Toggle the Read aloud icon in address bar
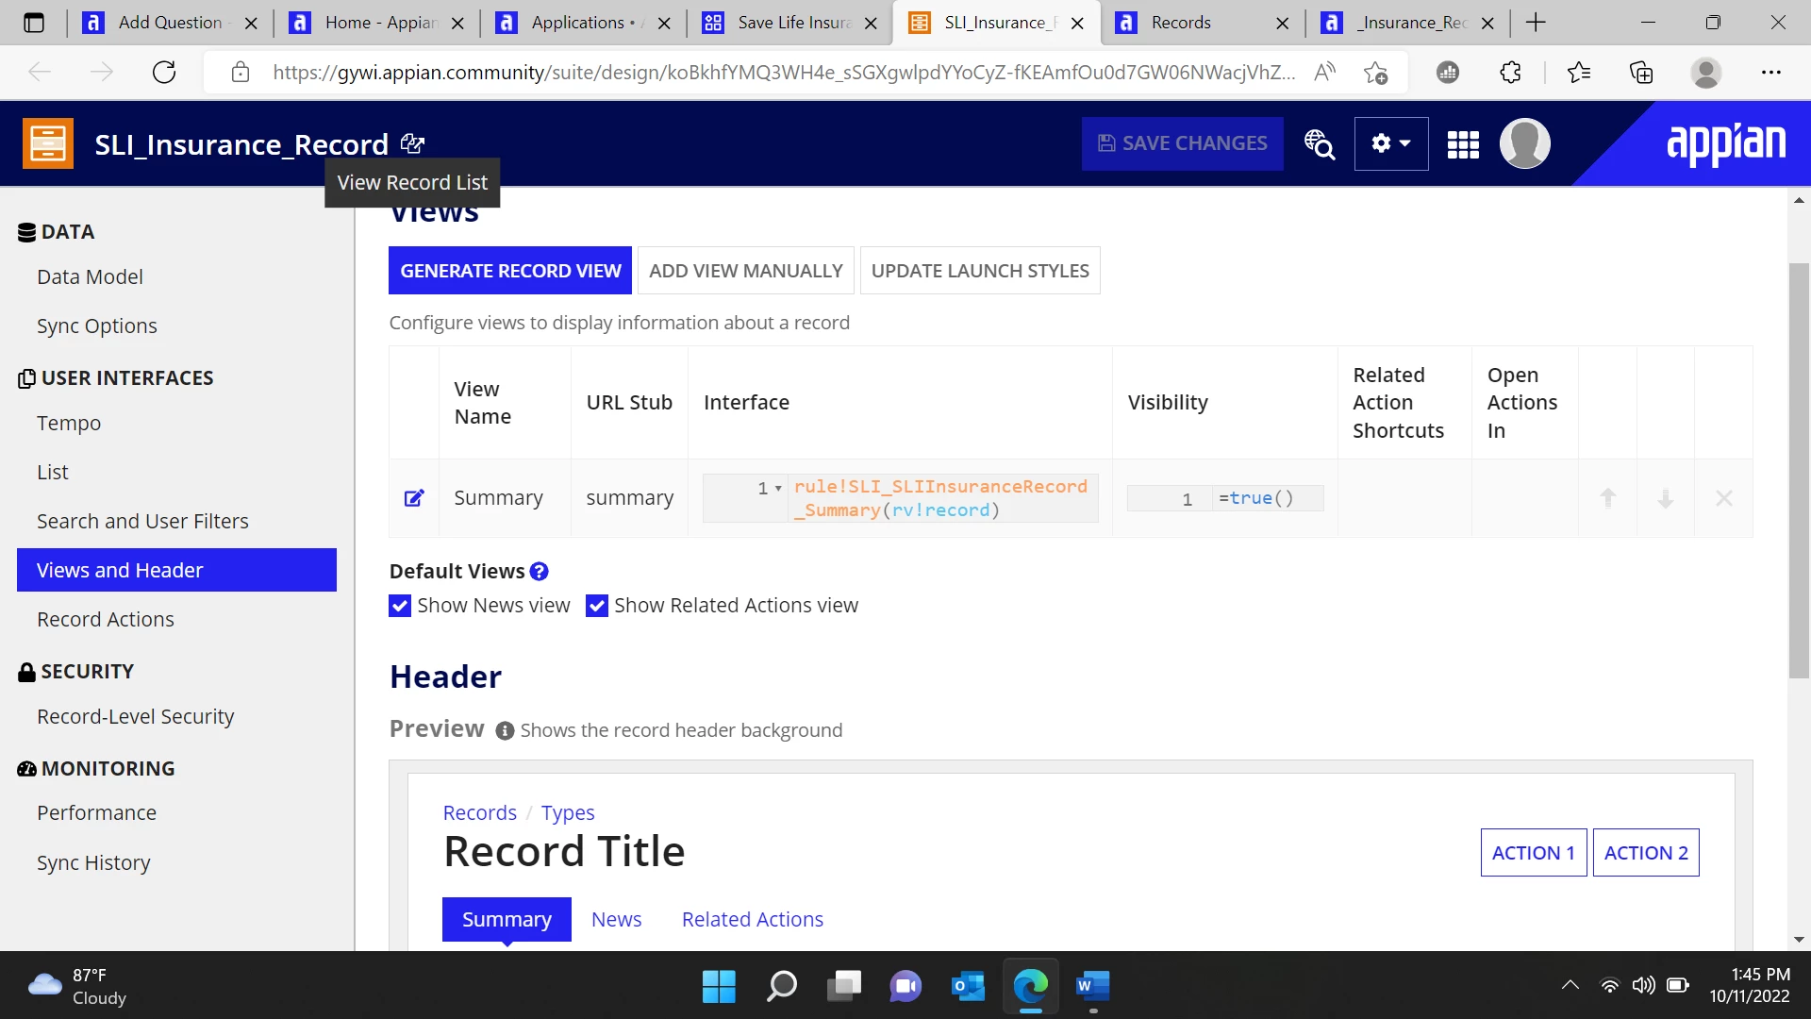 [x=1324, y=73]
